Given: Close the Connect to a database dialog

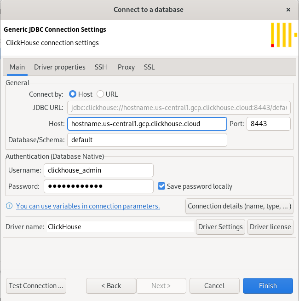Looking at the screenshot, I should (288, 9).
